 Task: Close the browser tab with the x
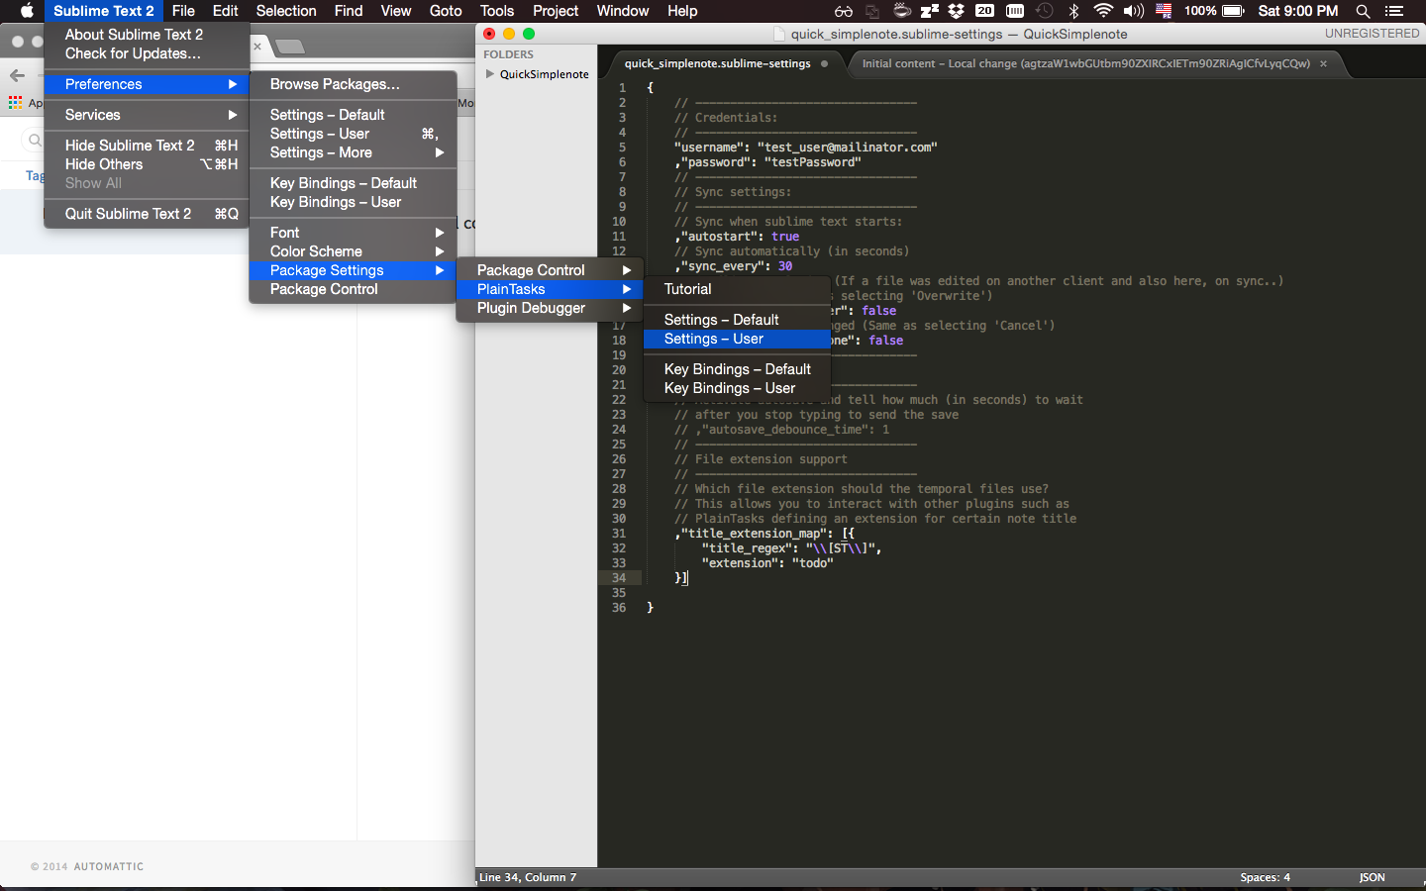(257, 46)
